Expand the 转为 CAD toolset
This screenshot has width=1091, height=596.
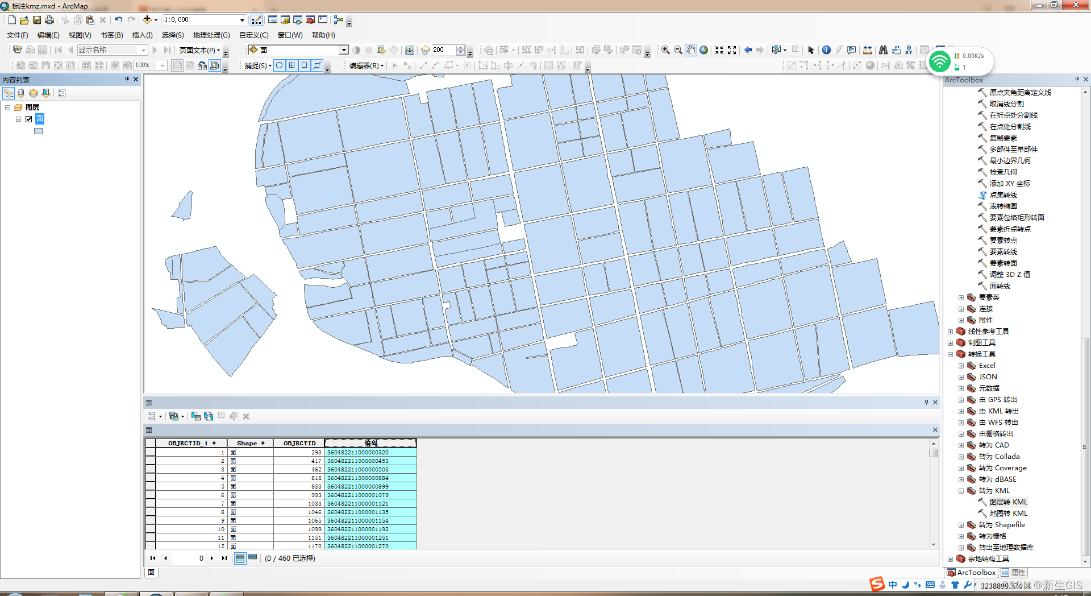[x=961, y=445]
